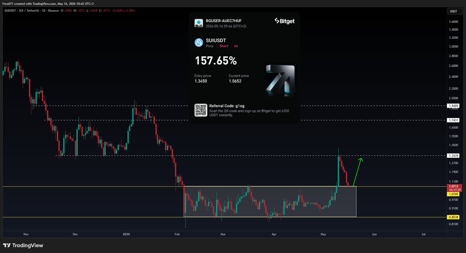Click the SUIUSDT symbol legend at the top of the chart

(31, 10)
